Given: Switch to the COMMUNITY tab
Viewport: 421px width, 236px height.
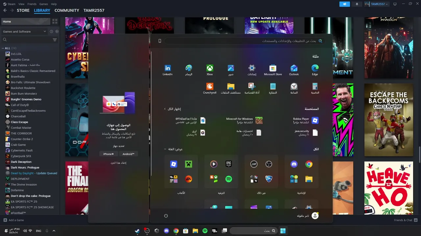Looking at the screenshot, I should click(67, 10).
